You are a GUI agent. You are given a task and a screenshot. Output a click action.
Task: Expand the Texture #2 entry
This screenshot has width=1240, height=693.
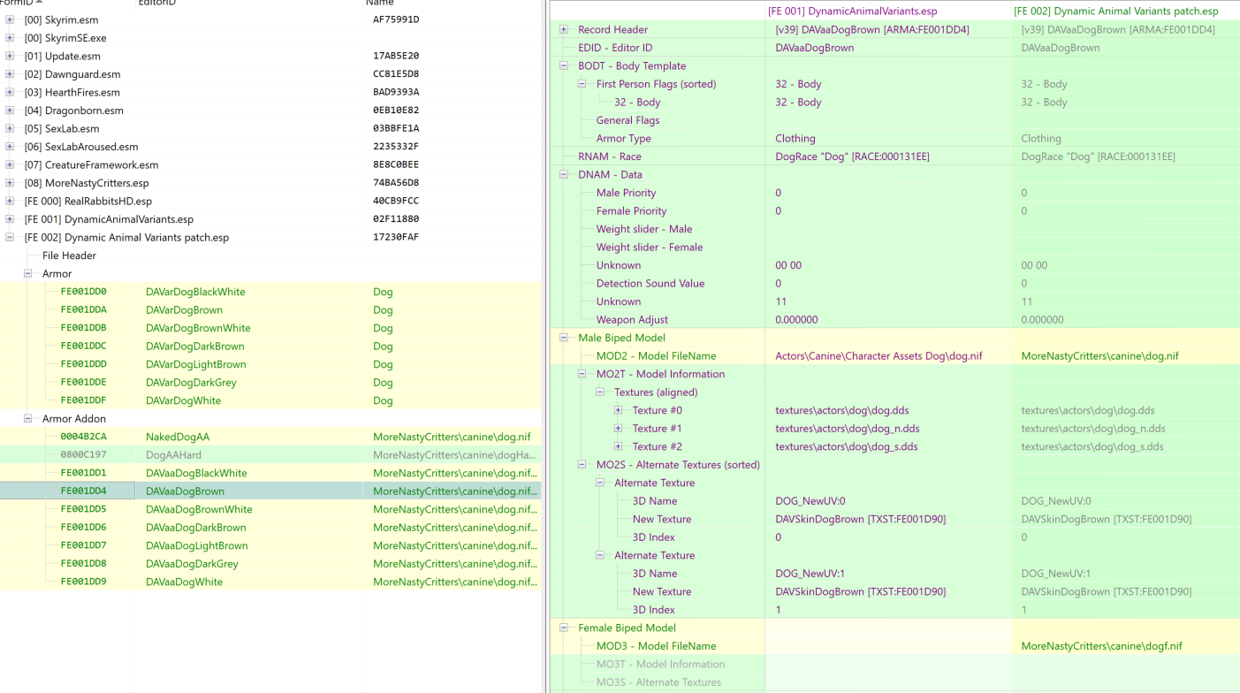coord(619,446)
